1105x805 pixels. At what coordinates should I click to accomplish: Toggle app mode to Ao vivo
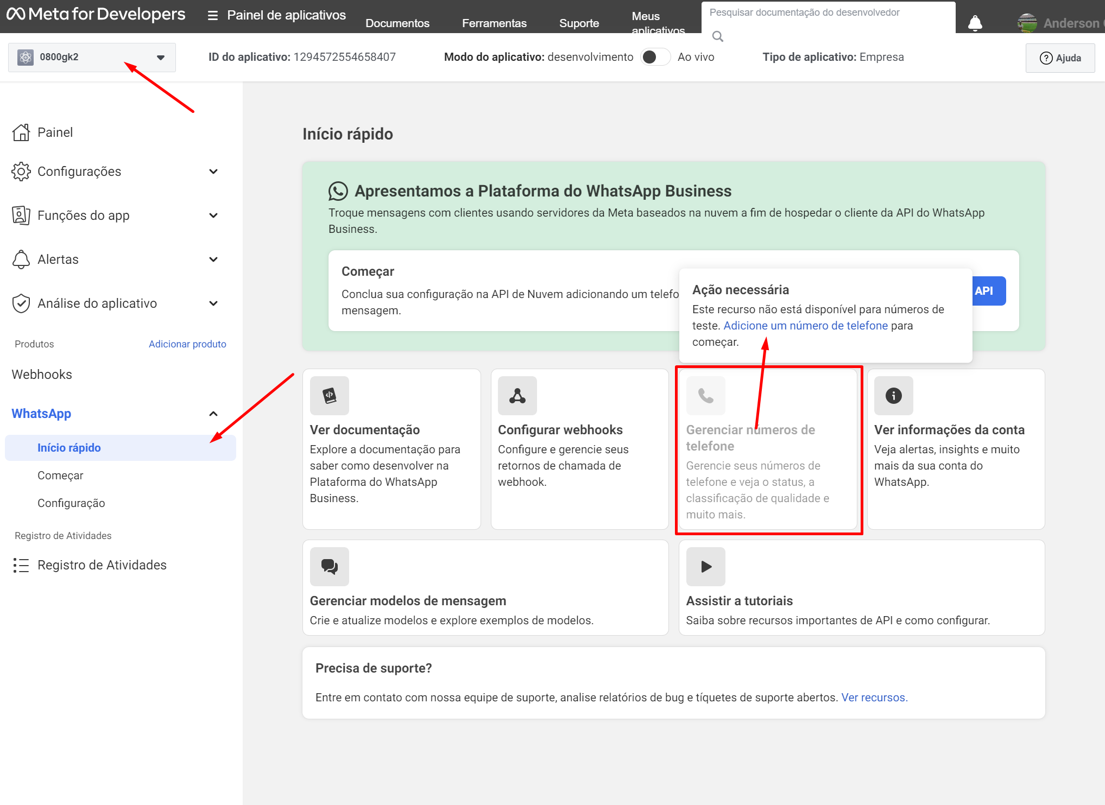click(655, 57)
